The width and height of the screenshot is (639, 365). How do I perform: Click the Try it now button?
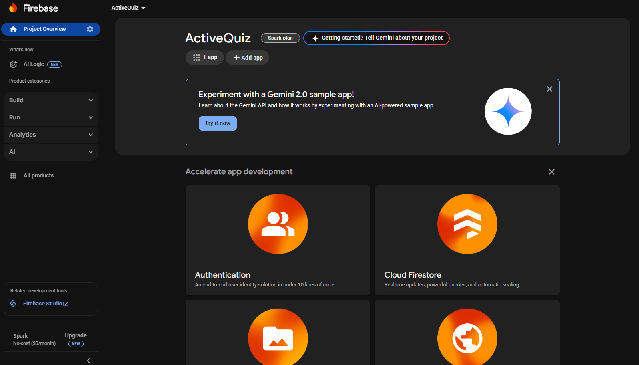(218, 123)
